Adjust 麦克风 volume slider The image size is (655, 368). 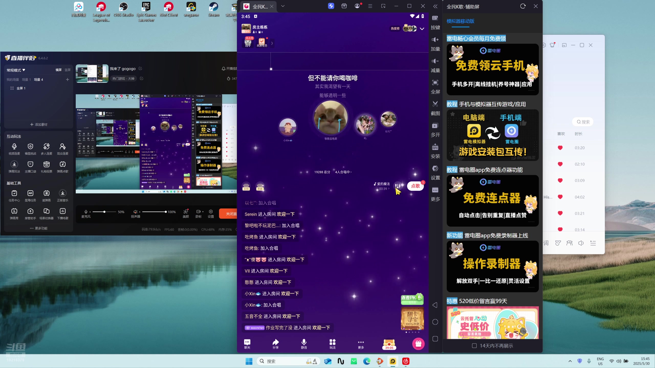[104, 212]
